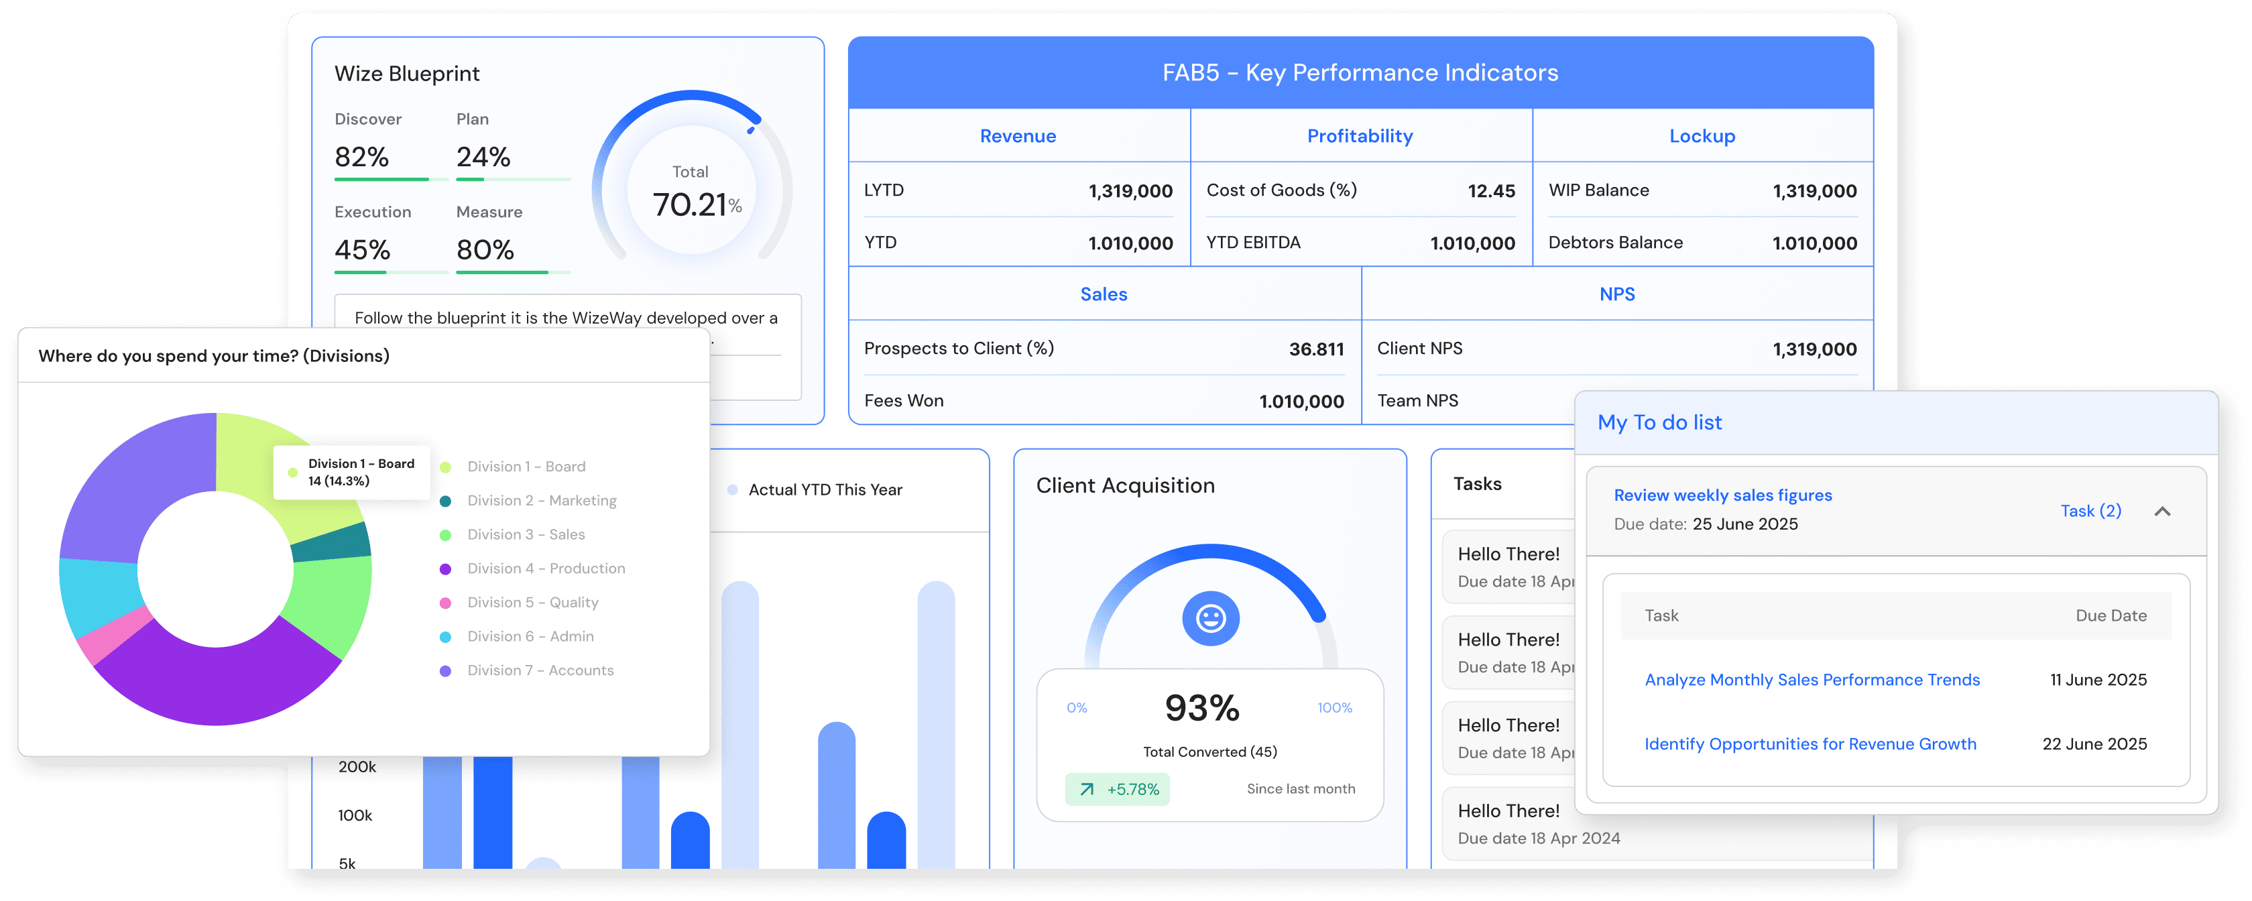This screenshot has height=901, width=2252.
Task: Open Task (2) link in to-do list
Action: point(2090,512)
